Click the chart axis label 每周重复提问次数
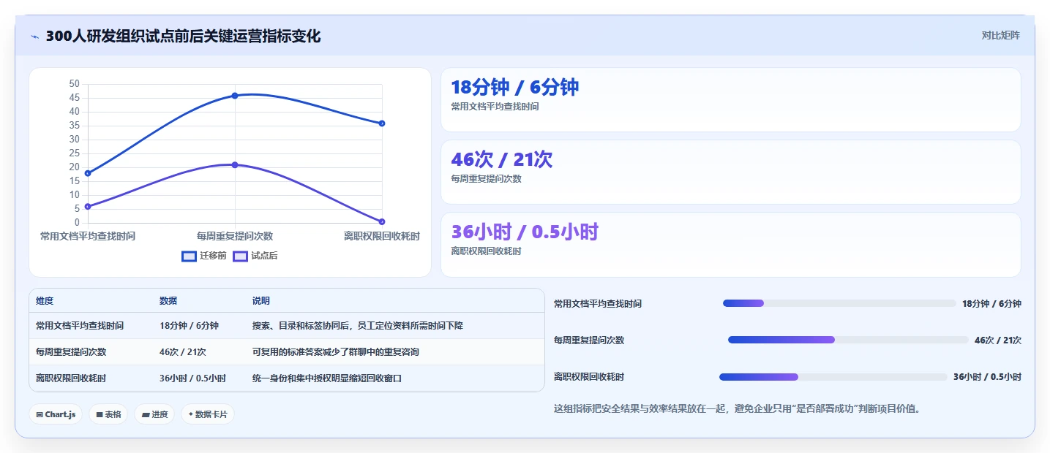The image size is (1050, 453). coord(235,236)
